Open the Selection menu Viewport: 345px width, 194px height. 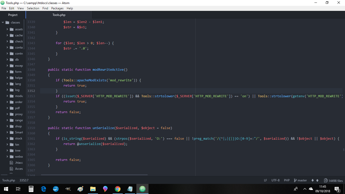pyautogui.click(x=33, y=8)
